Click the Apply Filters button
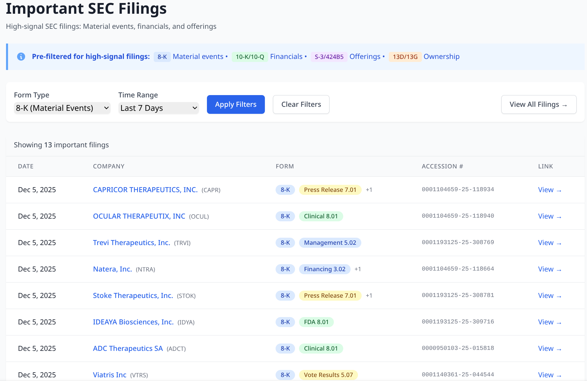Viewport: 587px width, 381px height. point(236,104)
